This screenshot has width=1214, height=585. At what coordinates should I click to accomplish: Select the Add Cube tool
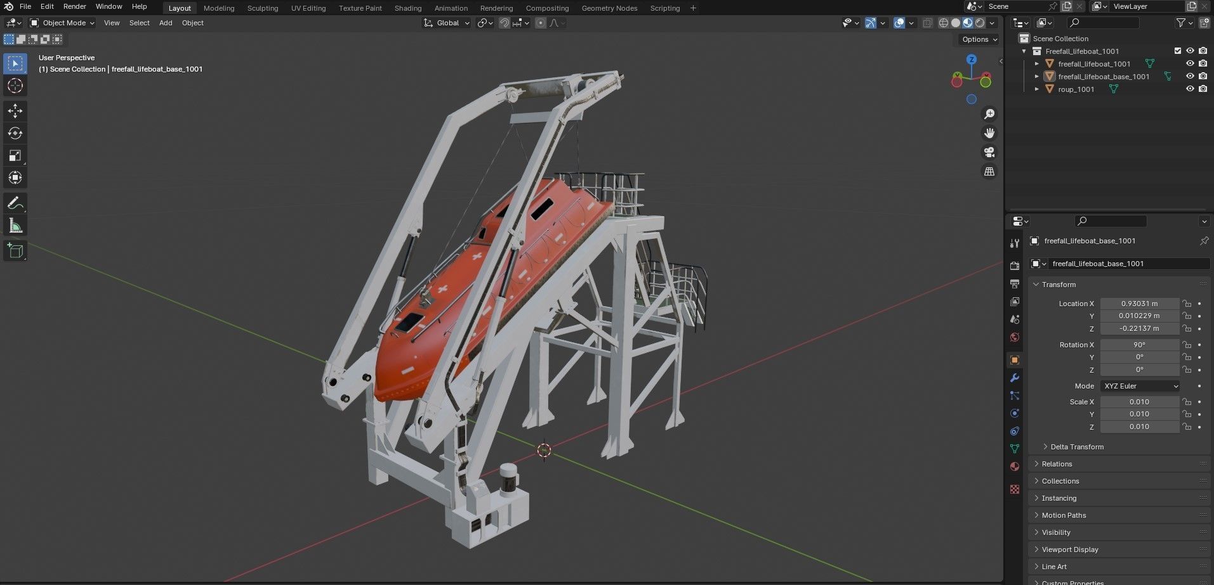click(x=15, y=251)
